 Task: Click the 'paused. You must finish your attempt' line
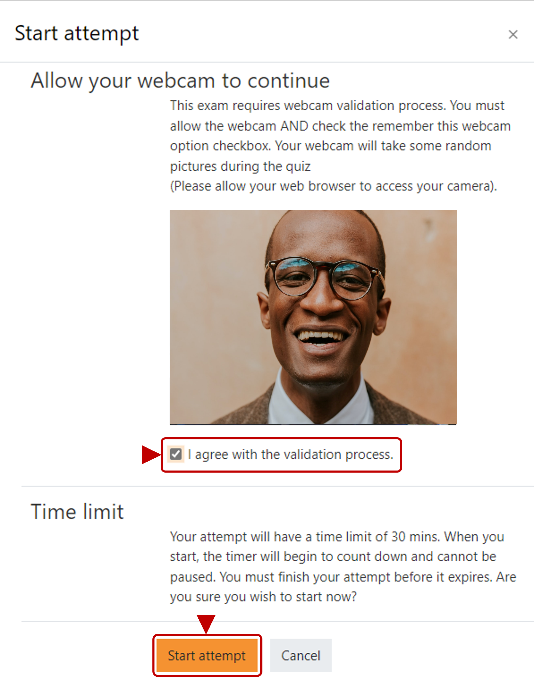[x=343, y=577]
